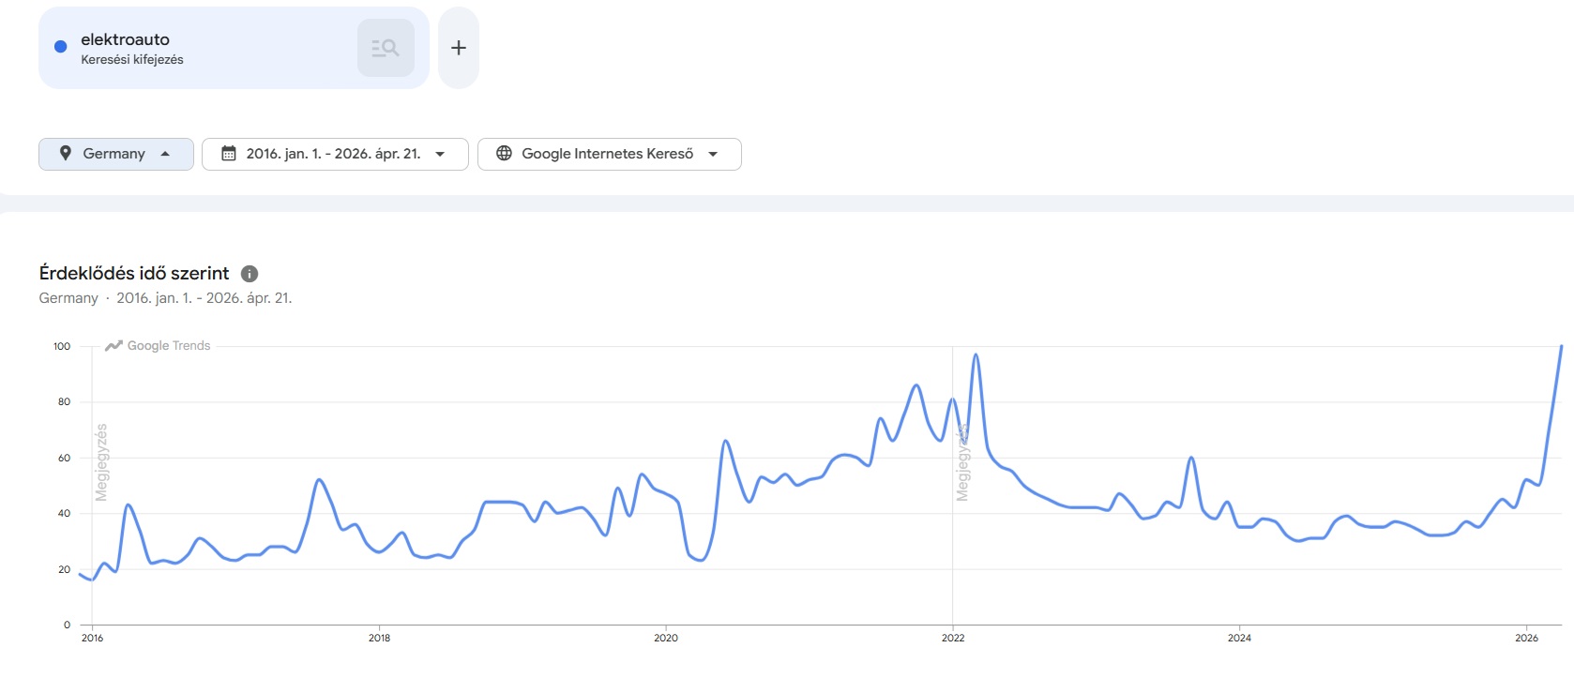Edit the elektroauto search term
Viewport: 1574px width, 693px height.
coord(126,39)
